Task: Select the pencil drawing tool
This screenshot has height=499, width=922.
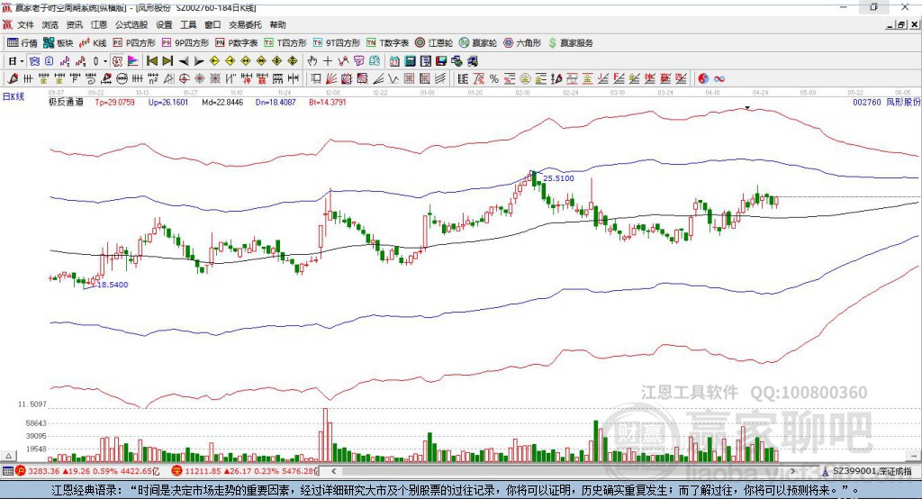Action: 13,79
